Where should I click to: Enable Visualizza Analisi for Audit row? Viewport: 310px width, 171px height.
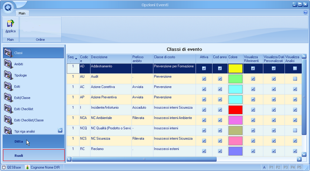tap(295, 79)
